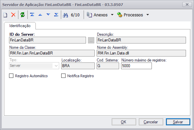This screenshot has height=130, width=194.
Task: Click the Salvar button
Action: click(178, 122)
